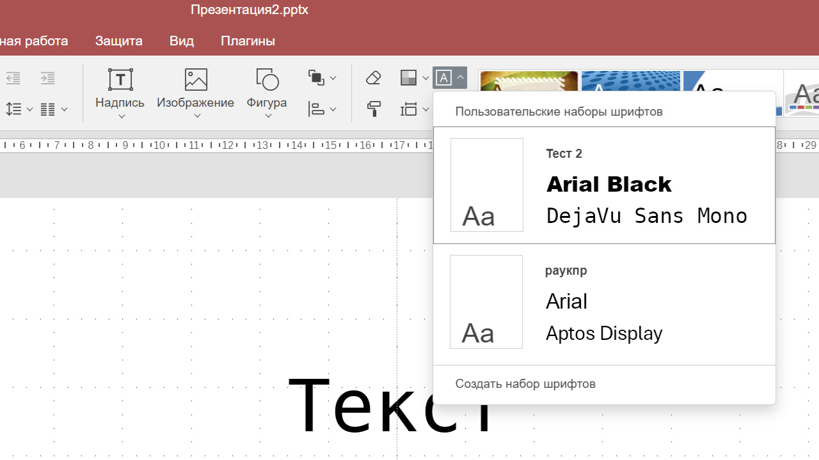Open the Защита tab
Image resolution: width=819 pixels, height=460 pixels.
118,41
